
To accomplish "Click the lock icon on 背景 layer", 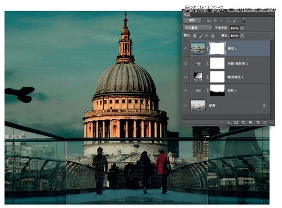I will point(265,106).
